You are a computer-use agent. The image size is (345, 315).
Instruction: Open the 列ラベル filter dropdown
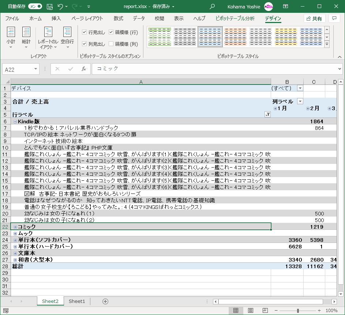(x=300, y=101)
